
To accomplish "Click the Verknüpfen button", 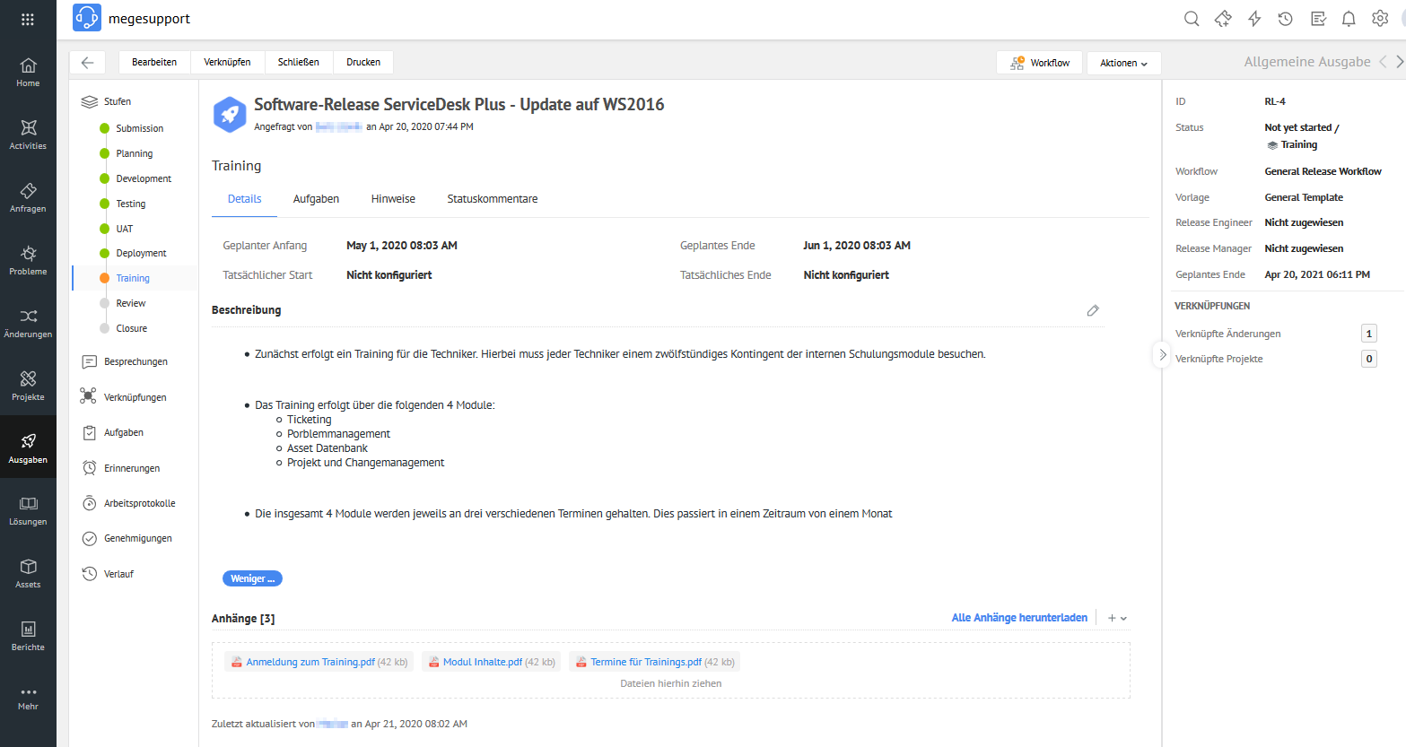I will (x=227, y=62).
